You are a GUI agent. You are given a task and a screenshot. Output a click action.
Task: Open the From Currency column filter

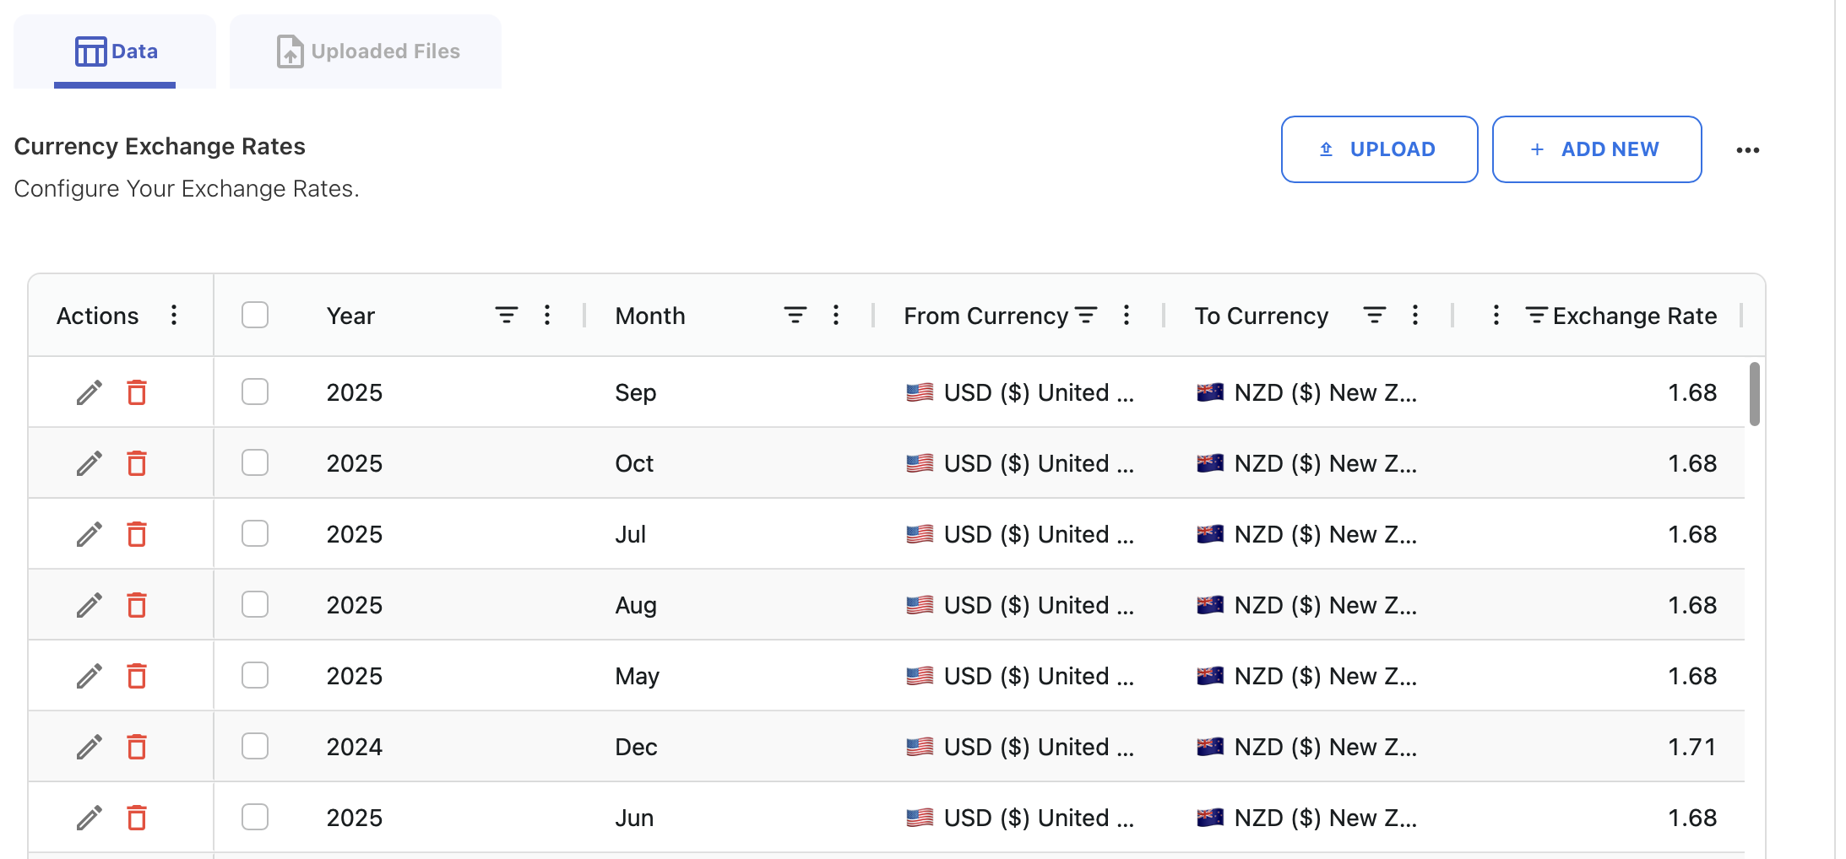[1088, 315]
